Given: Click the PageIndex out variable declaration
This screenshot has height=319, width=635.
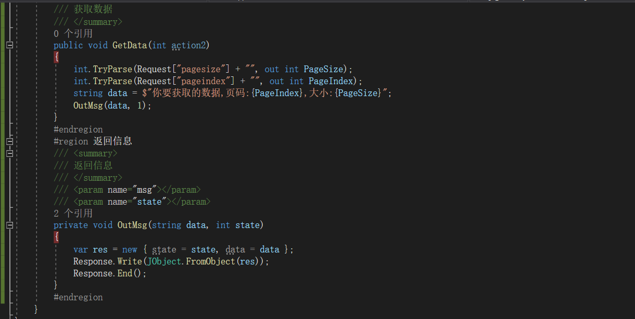Looking at the screenshot, I should (x=330, y=81).
